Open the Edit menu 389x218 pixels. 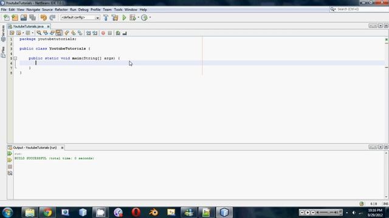click(x=12, y=10)
